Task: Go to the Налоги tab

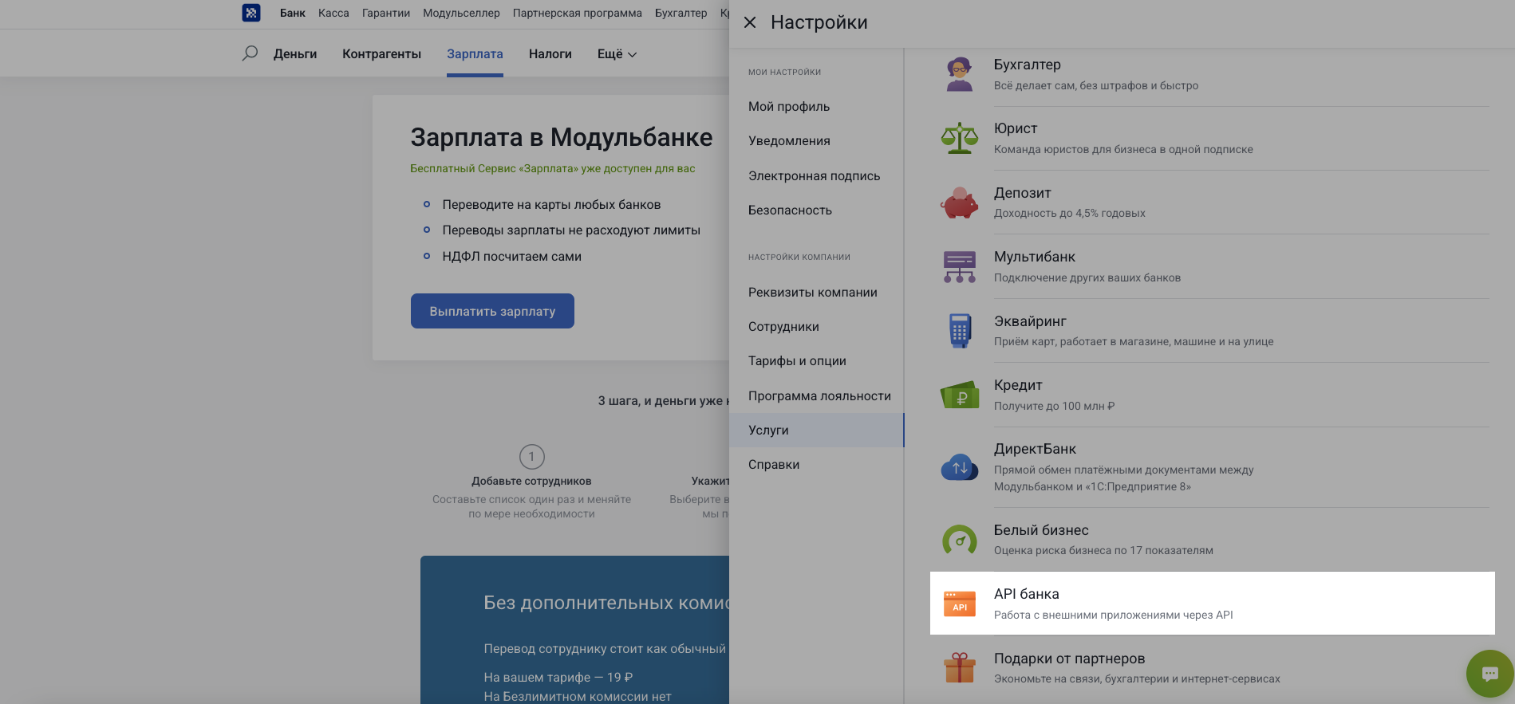Action: coord(550,54)
